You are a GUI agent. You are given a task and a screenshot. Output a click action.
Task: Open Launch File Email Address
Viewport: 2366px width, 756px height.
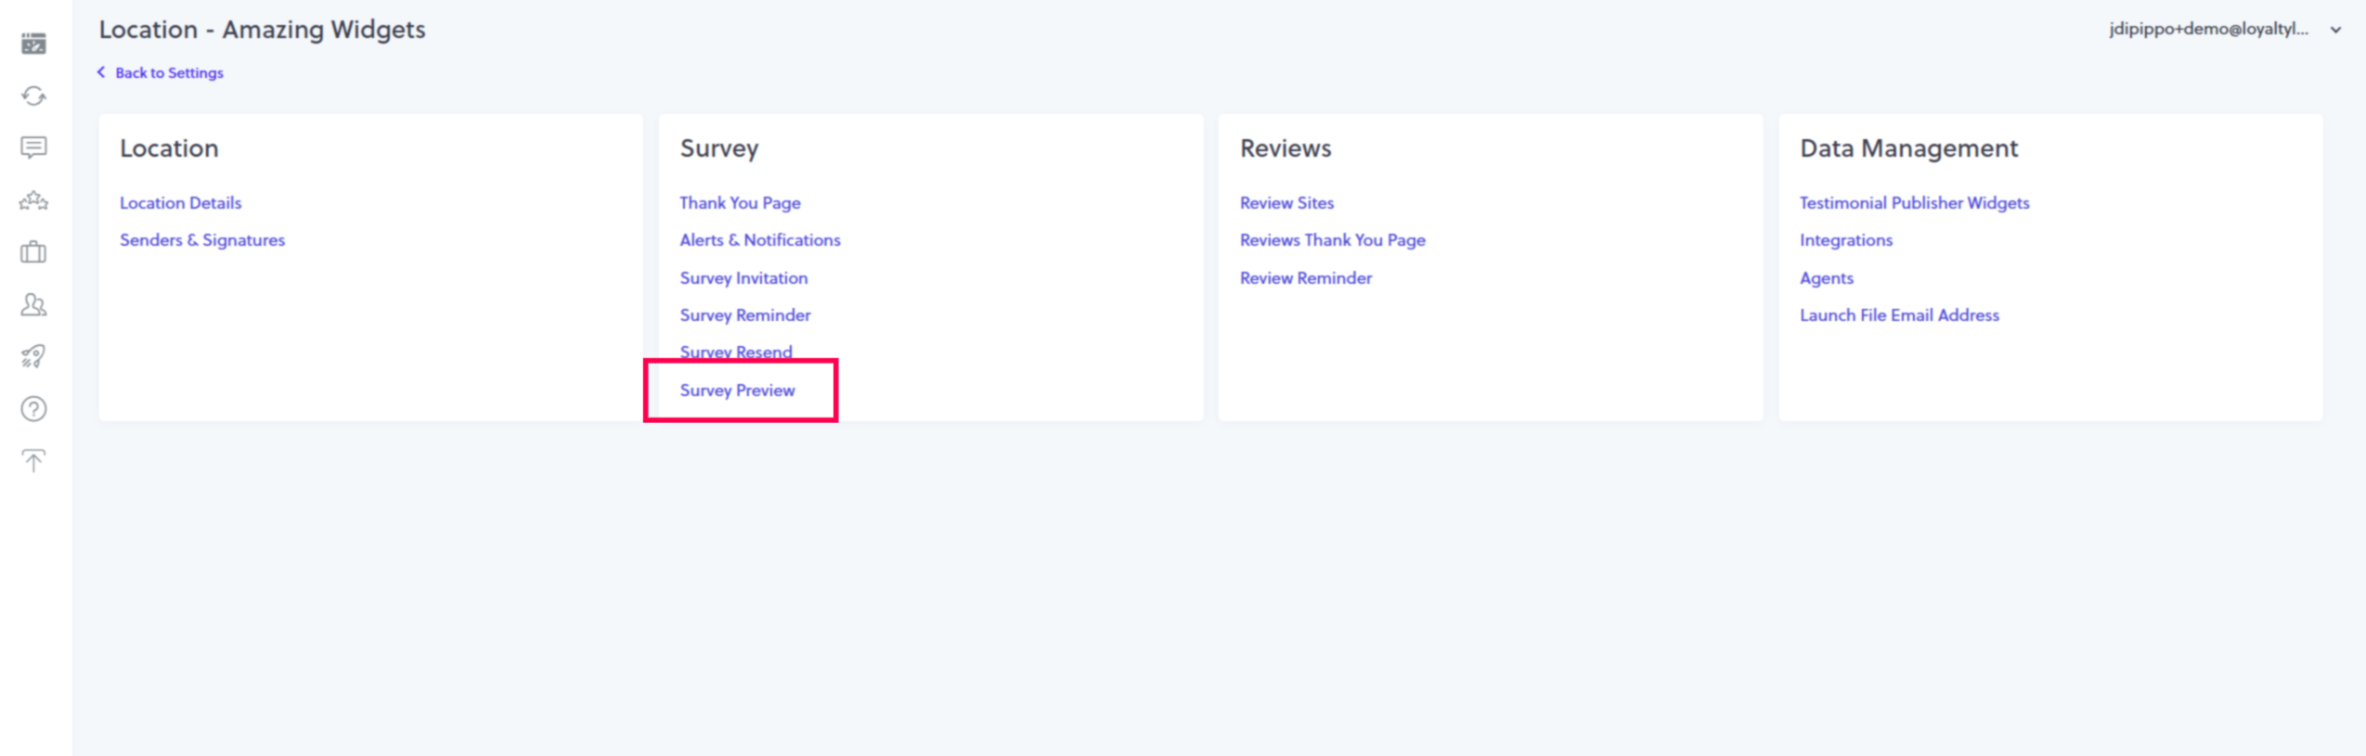click(x=1898, y=315)
